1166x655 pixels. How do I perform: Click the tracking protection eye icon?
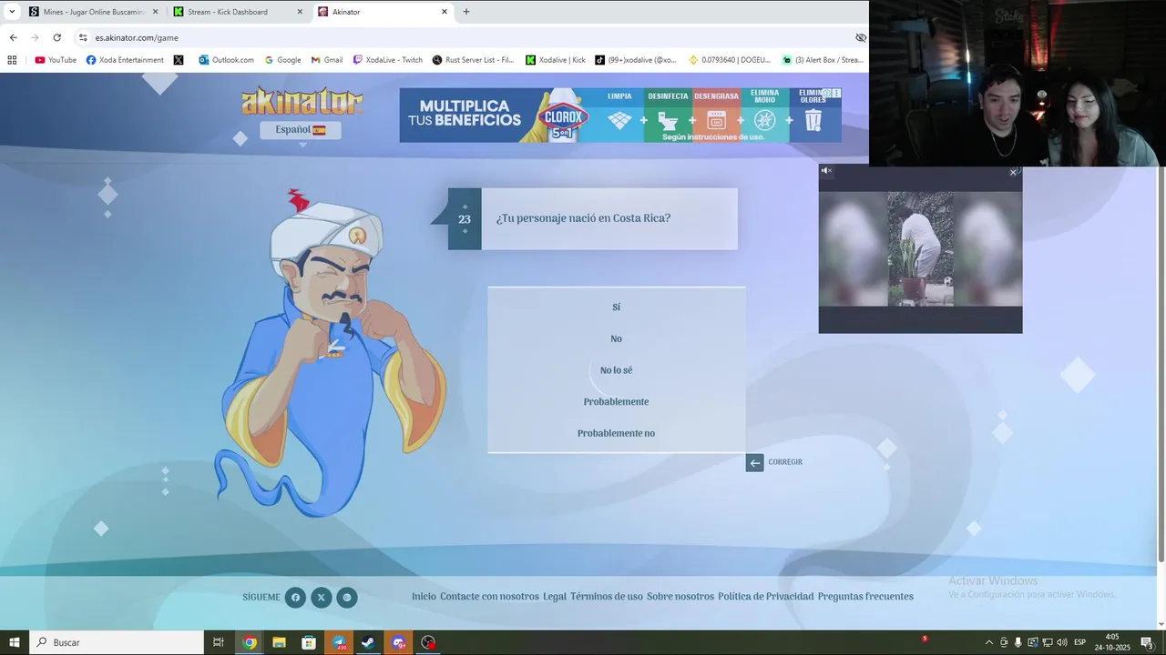point(860,37)
